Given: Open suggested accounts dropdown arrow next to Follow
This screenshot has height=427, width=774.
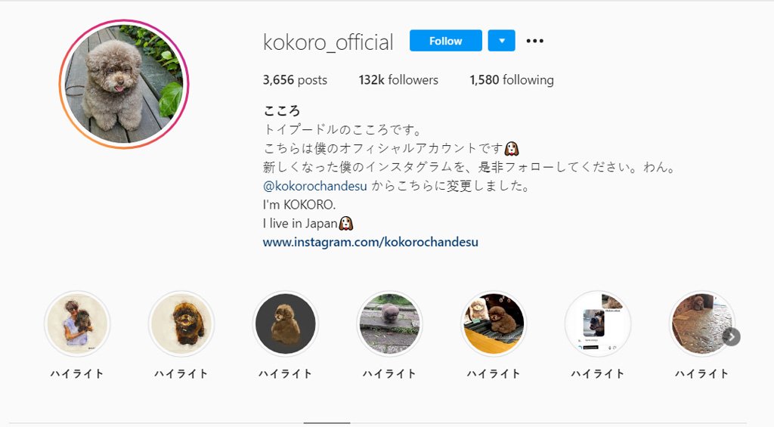Looking at the screenshot, I should [x=502, y=41].
